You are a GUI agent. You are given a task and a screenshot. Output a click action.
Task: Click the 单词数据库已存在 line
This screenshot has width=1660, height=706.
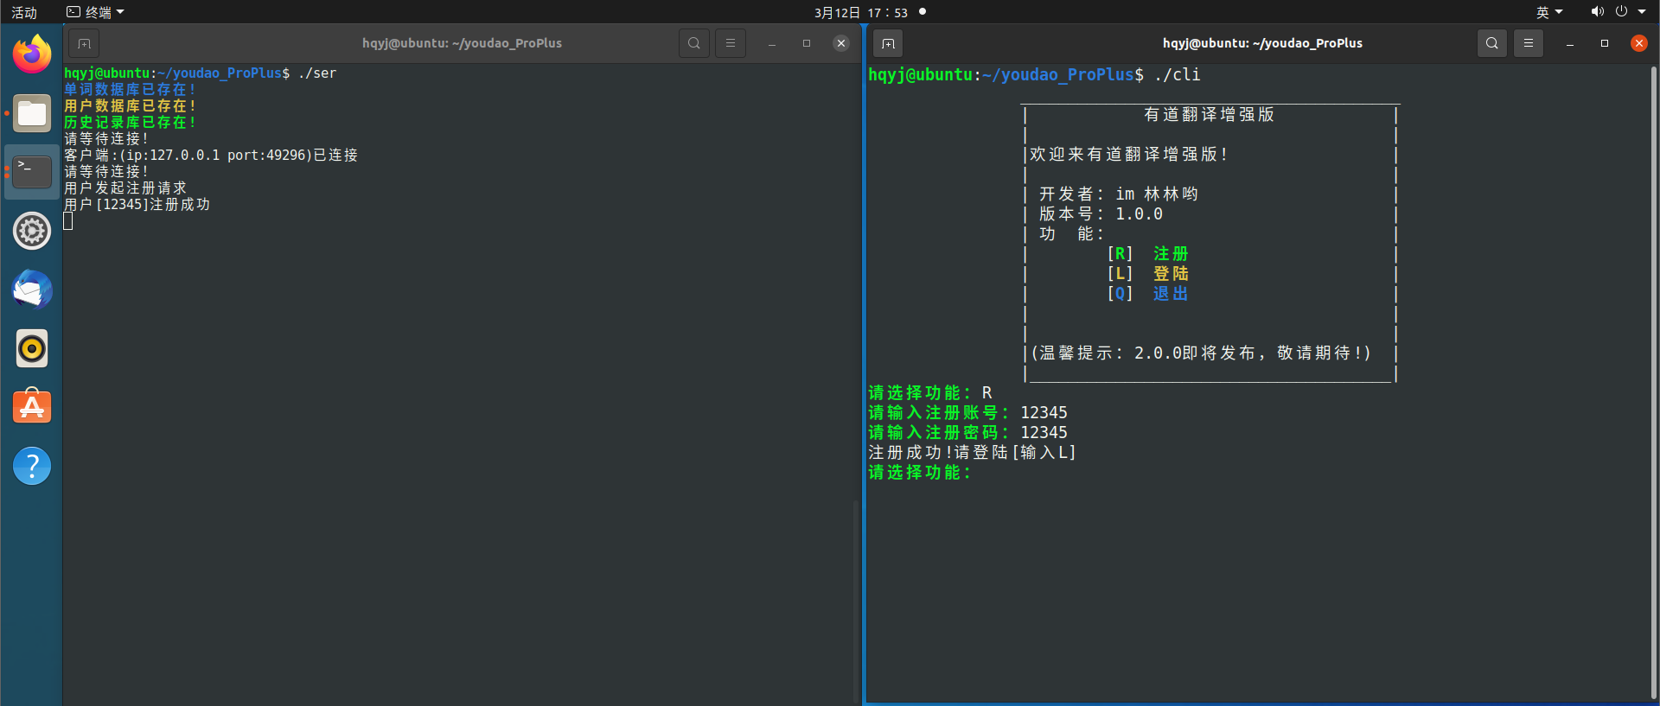click(x=130, y=90)
